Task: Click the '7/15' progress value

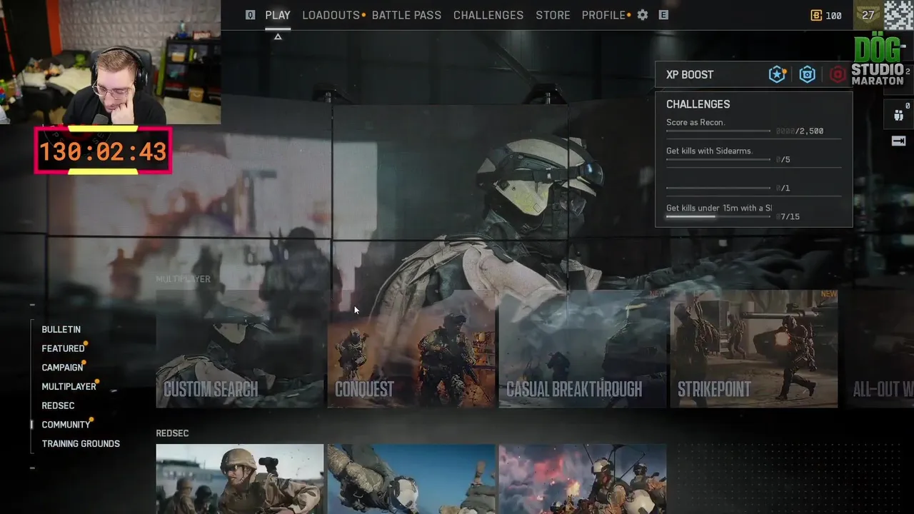Action: click(790, 217)
